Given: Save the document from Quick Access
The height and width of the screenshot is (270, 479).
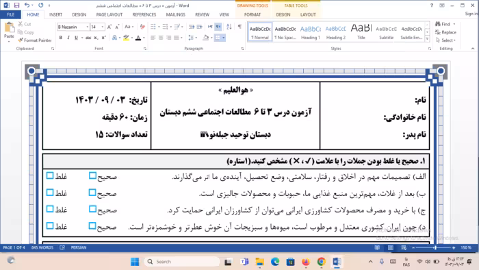Looking at the screenshot, I should point(16,5).
